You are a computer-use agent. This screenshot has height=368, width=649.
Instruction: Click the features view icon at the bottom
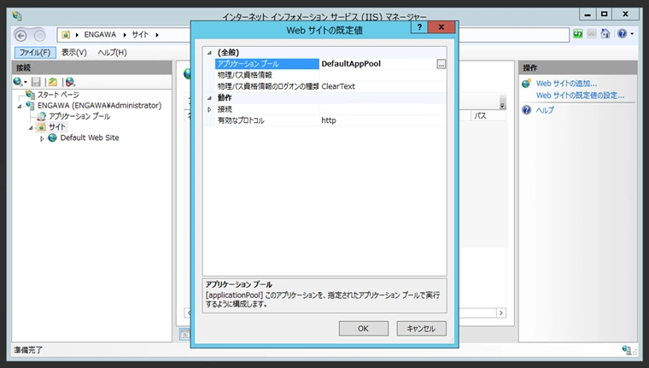(x=184, y=334)
